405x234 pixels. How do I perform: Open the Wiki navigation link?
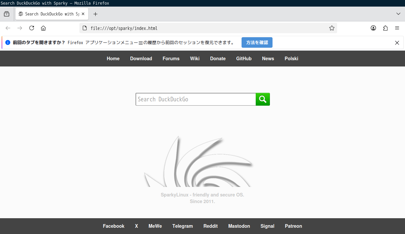pyautogui.click(x=195, y=59)
